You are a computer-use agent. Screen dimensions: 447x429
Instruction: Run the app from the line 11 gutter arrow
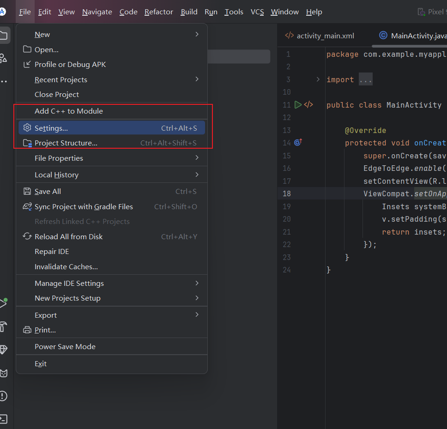tap(298, 105)
